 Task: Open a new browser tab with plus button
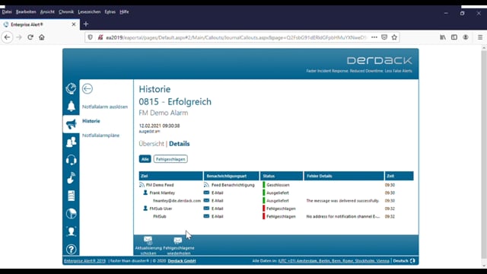click(x=86, y=24)
